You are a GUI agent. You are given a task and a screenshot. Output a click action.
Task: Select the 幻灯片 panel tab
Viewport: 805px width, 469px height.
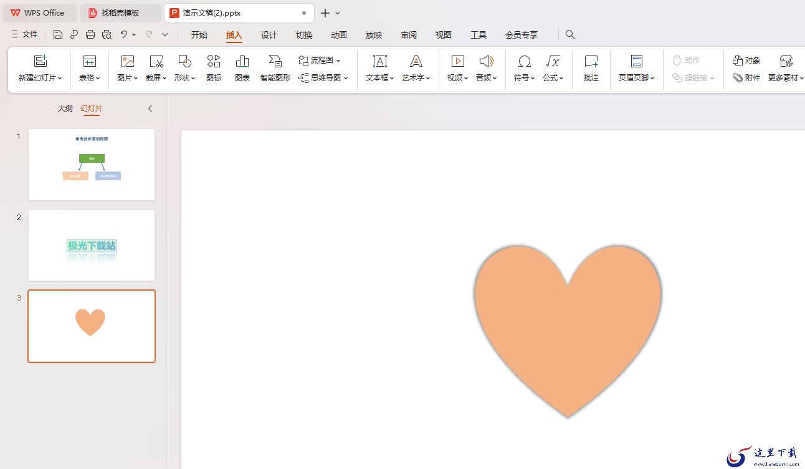click(x=92, y=109)
